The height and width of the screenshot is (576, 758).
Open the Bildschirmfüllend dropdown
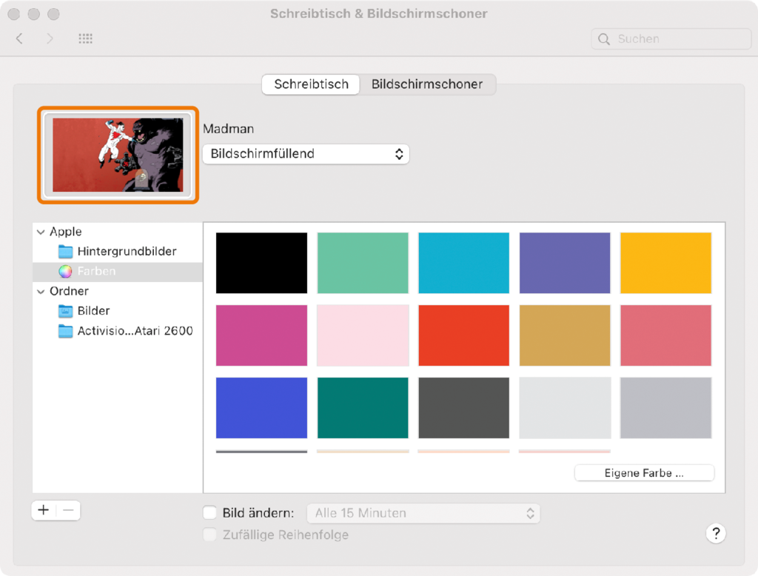tap(306, 154)
